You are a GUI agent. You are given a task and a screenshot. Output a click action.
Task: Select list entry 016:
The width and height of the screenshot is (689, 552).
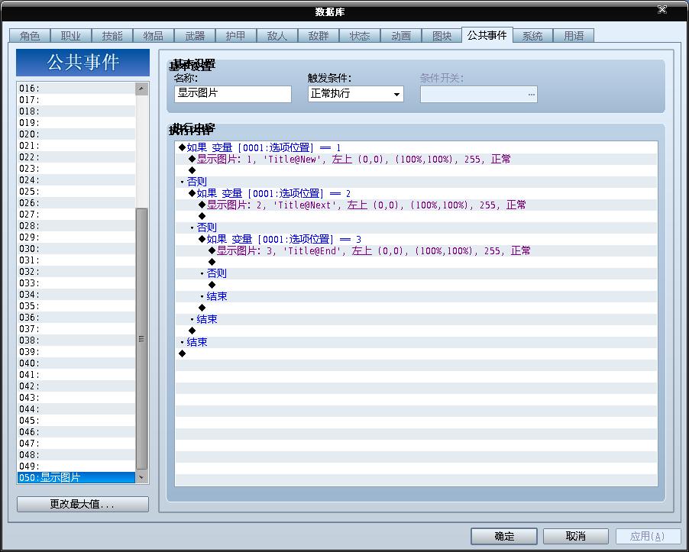(x=76, y=89)
